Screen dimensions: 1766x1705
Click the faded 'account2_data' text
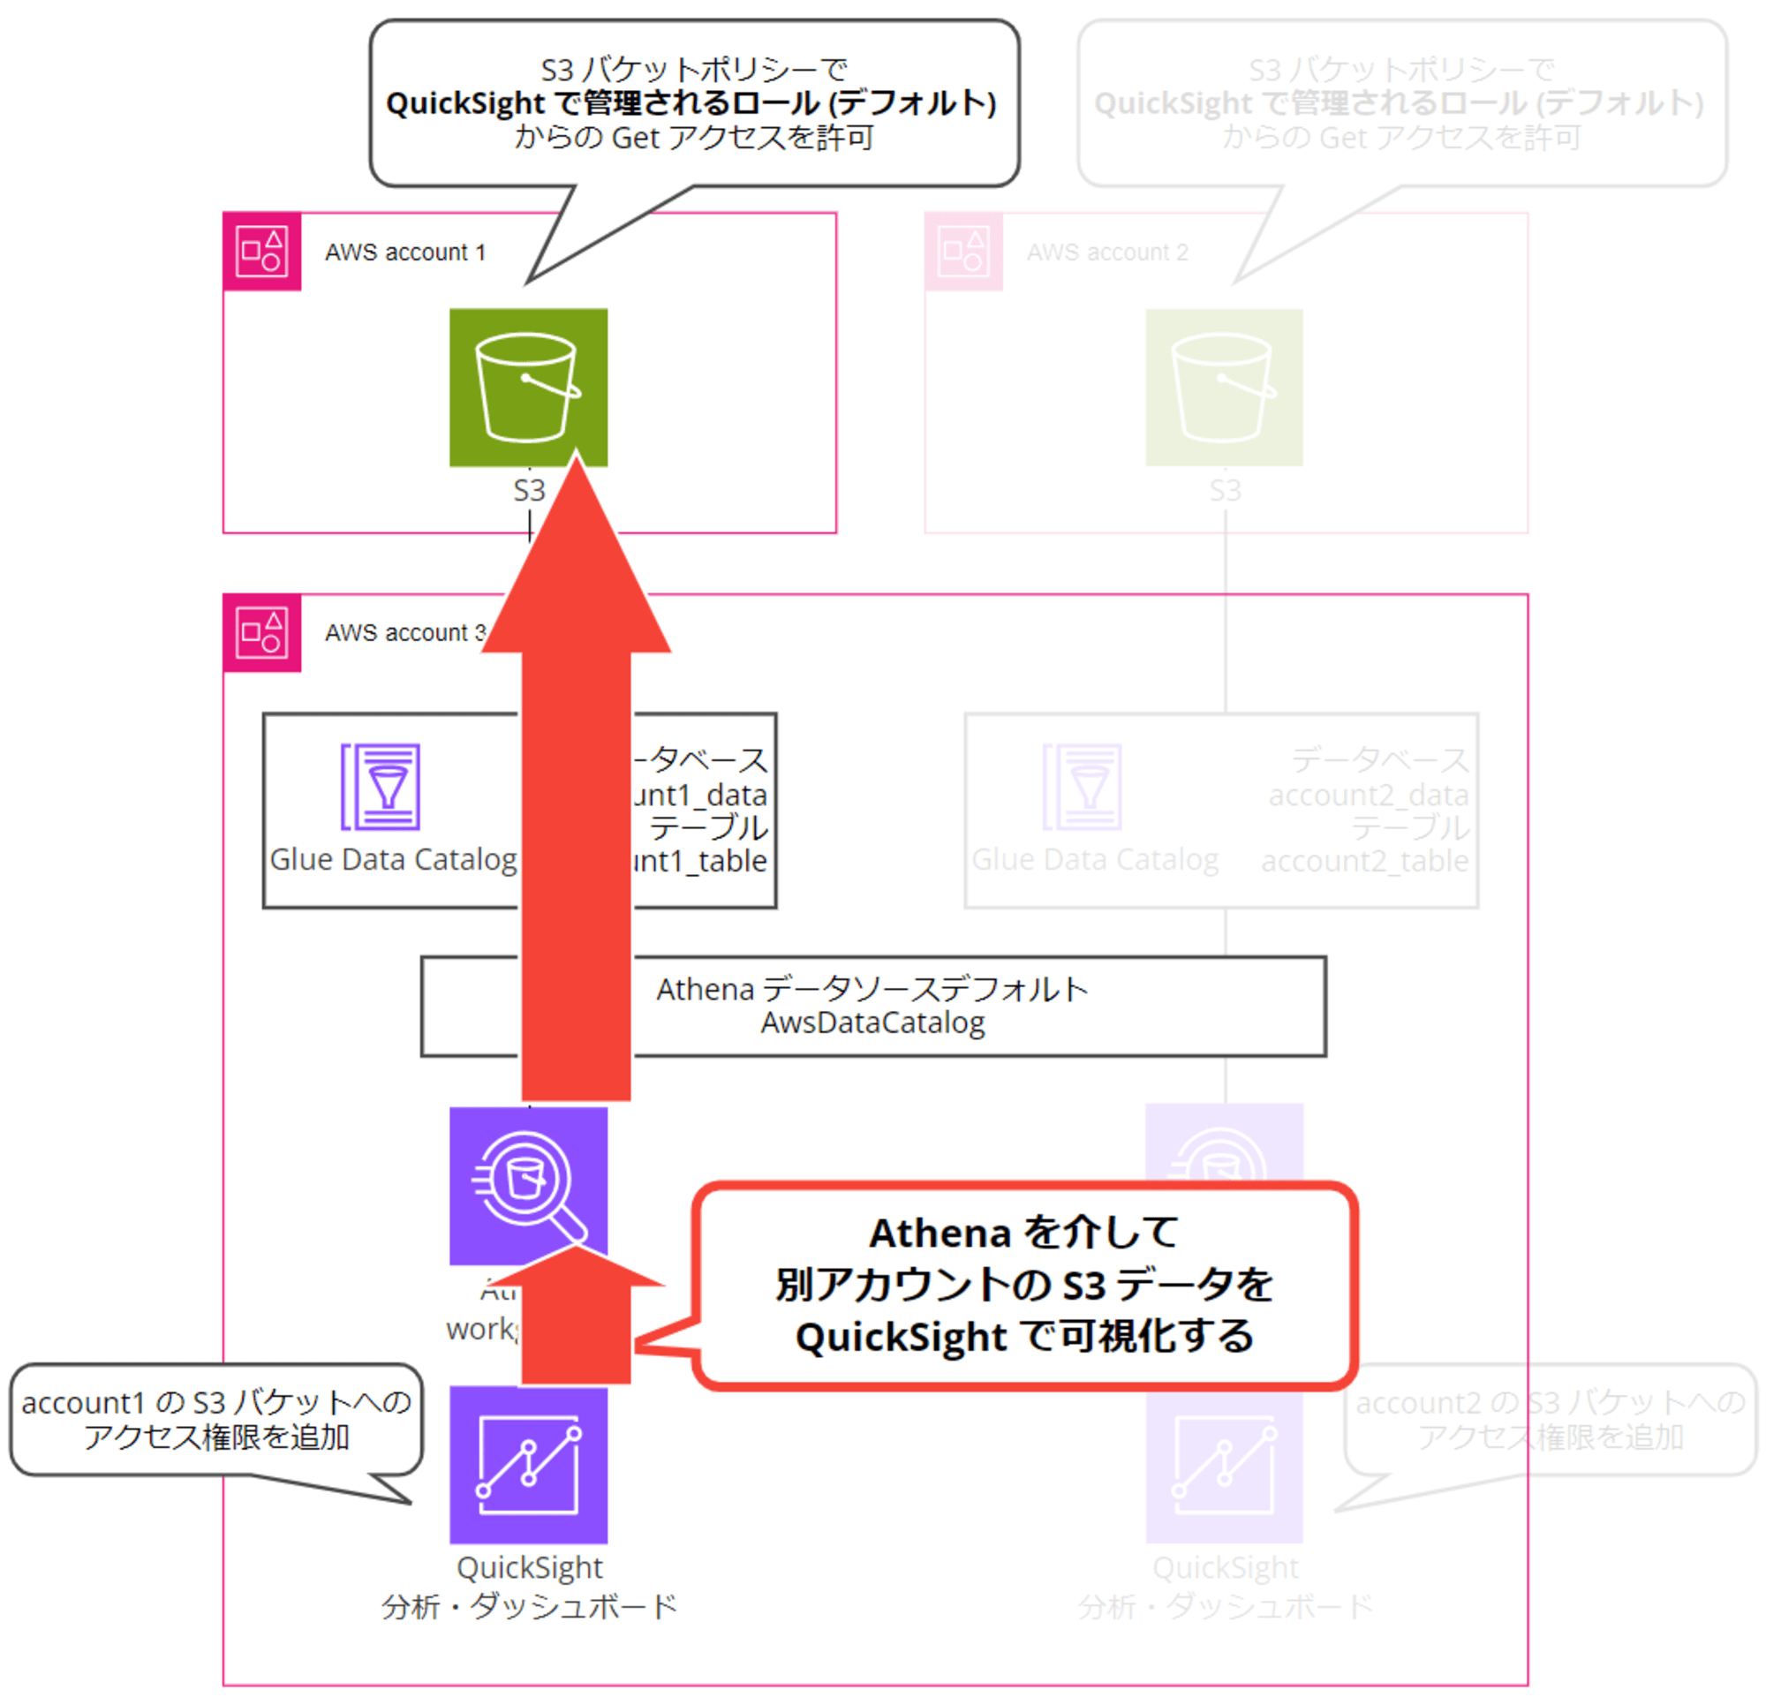1369,796
